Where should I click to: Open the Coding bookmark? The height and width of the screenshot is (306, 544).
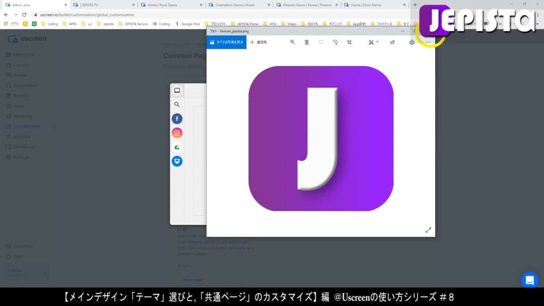161,24
